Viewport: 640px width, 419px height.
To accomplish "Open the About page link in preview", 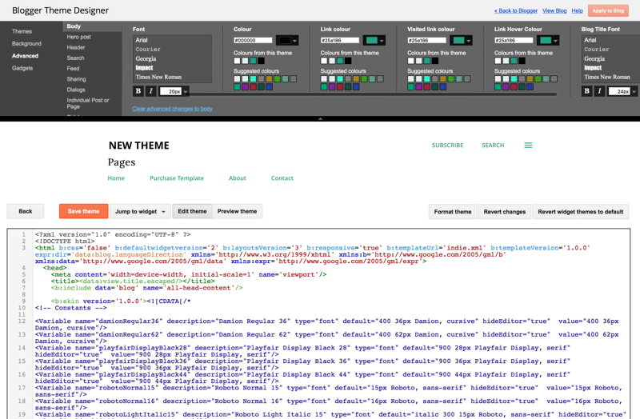I will click(238, 178).
